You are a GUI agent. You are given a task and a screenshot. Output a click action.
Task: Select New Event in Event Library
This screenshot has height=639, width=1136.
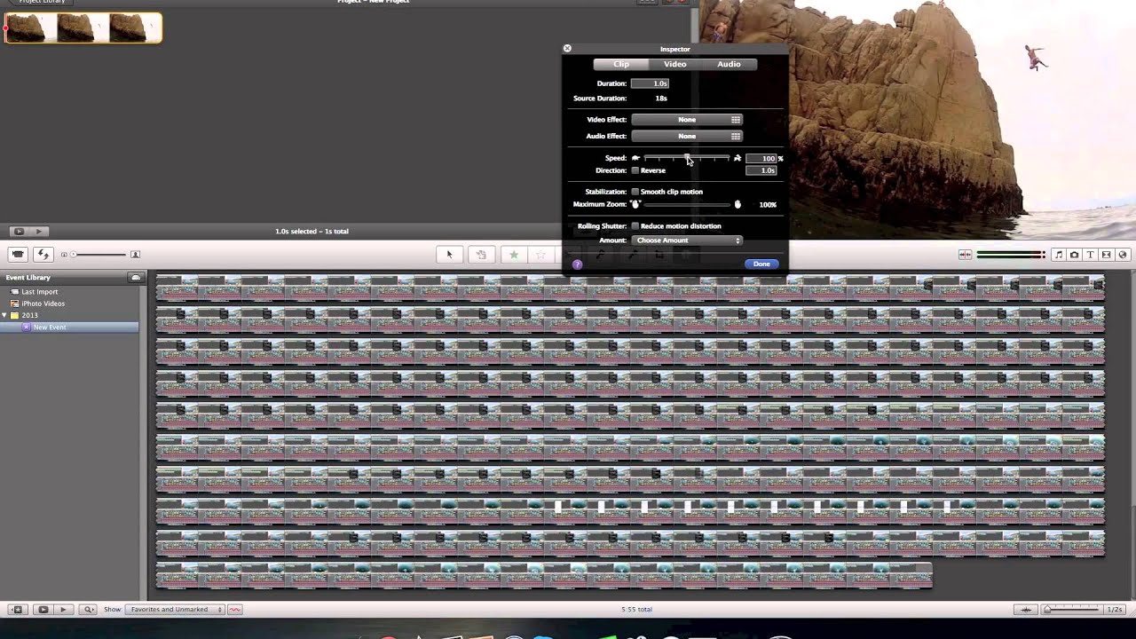click(50, 327)
